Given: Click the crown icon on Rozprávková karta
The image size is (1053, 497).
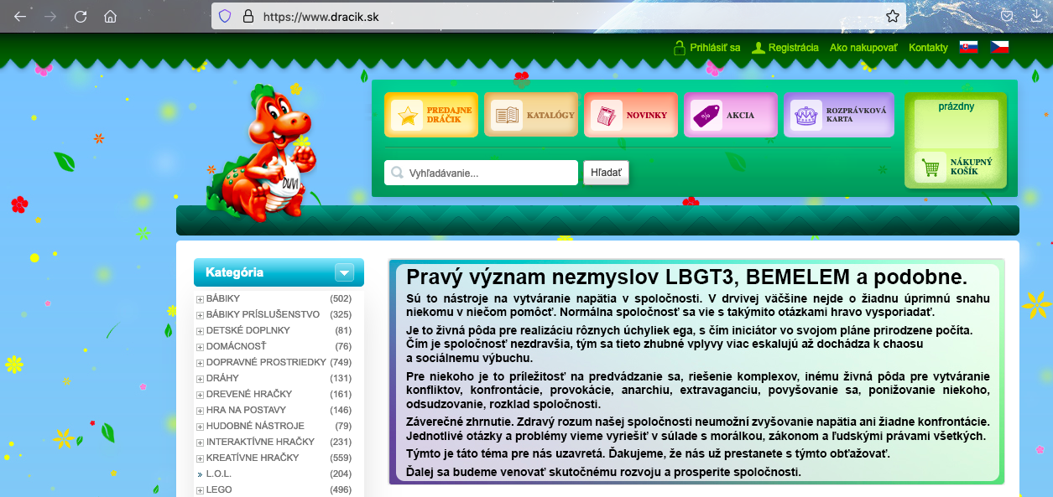Looking at the screenshot, I should point(806,116).
